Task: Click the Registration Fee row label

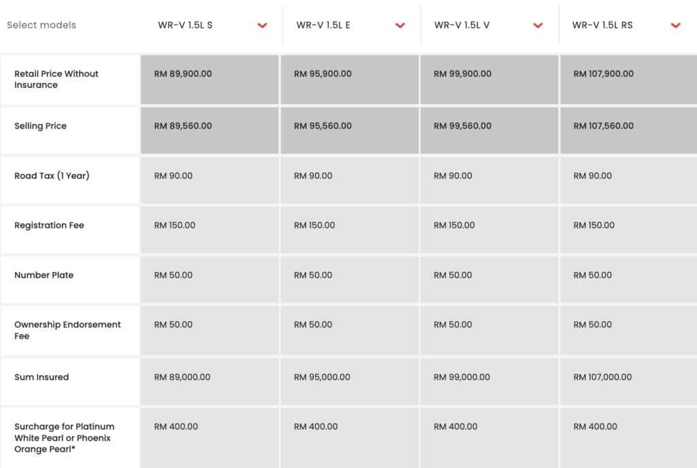Action: [49, 225]
